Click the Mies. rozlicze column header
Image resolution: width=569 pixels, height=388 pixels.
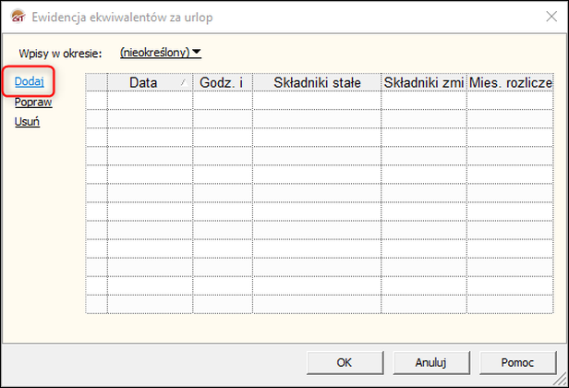coord(510,82)
